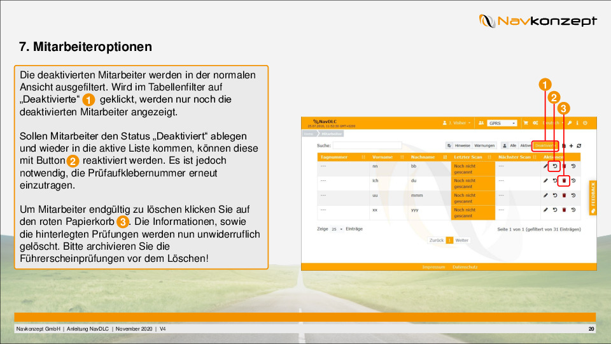Edit employee xx yyy with pencil icon

pyautogui.click(x=545, y=210)
